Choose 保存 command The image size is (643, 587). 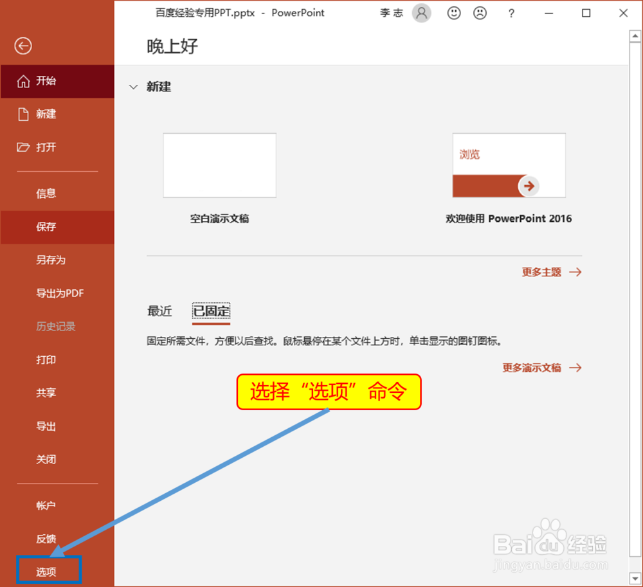57,227
